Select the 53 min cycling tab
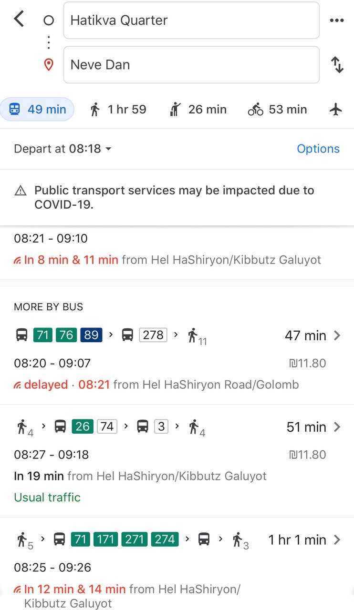 (x=277, y=110)
